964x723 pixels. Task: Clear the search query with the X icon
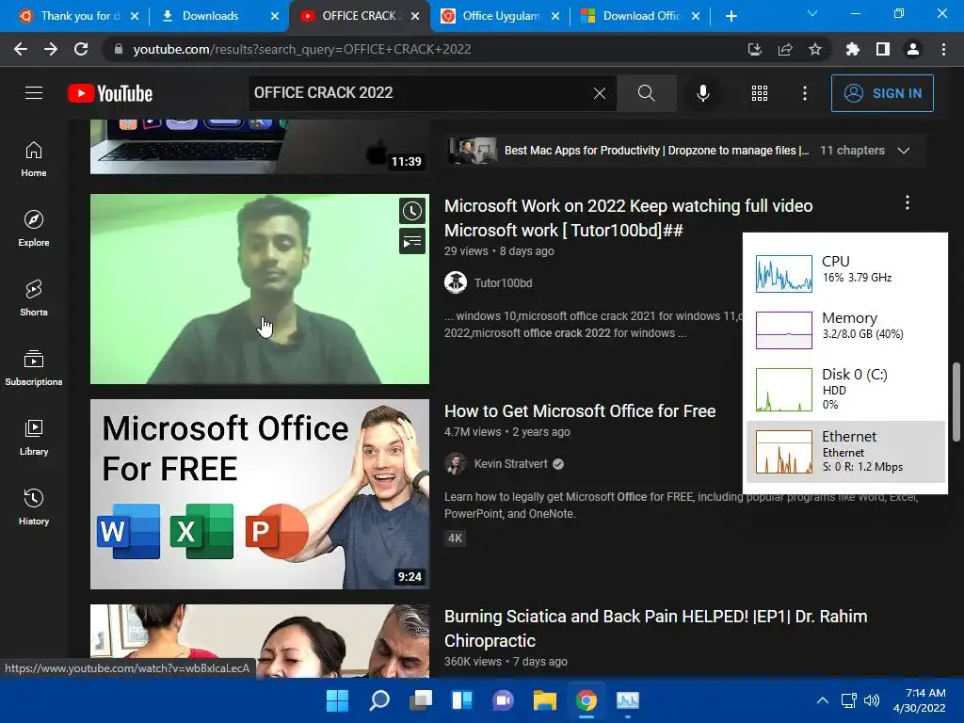pyautogui.click(x=600, y=93)
